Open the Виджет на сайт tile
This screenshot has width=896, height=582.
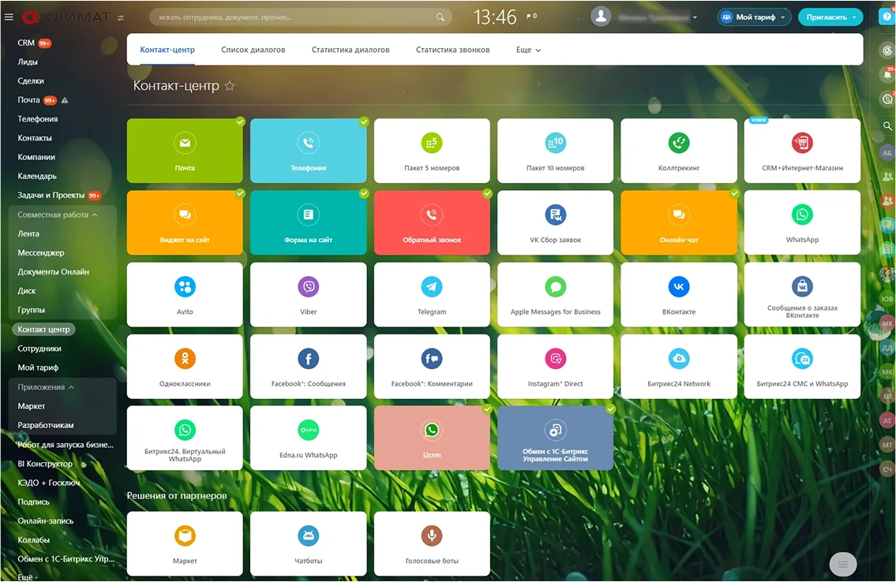pos(185,222)
